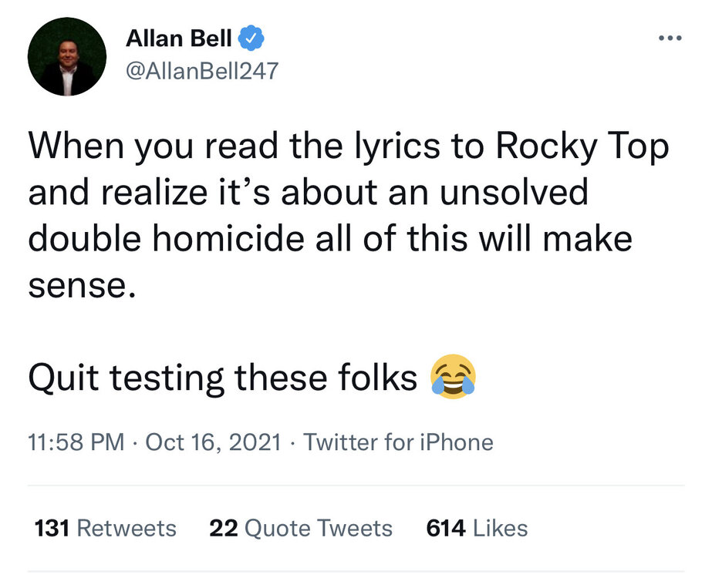View the 614 Likes list
This screenshot has height=578, width=712.
point(477,529)
